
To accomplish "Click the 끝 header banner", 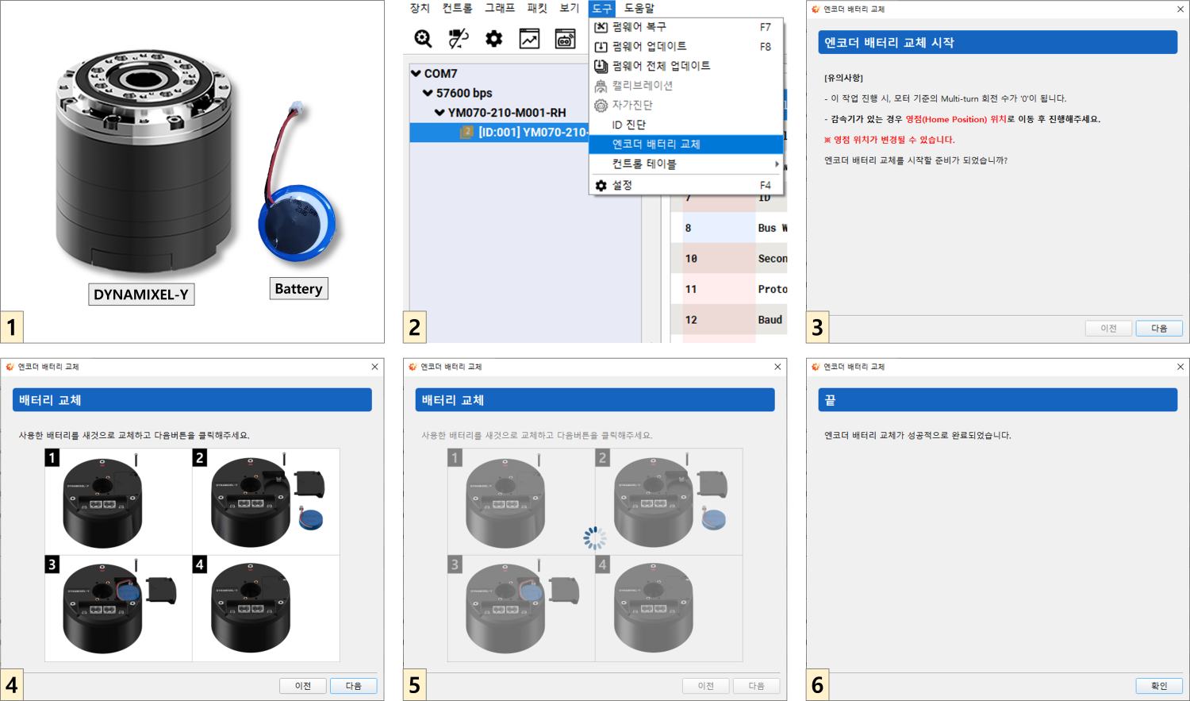I will 997,400.
